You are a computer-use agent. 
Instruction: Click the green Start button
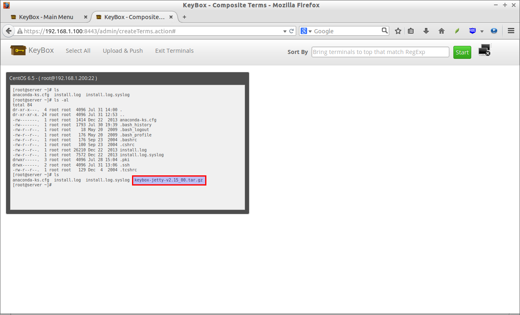click(x=462, y=52)
